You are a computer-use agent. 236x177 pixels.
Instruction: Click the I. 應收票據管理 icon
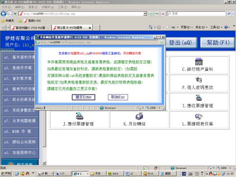tap(199, 98)
